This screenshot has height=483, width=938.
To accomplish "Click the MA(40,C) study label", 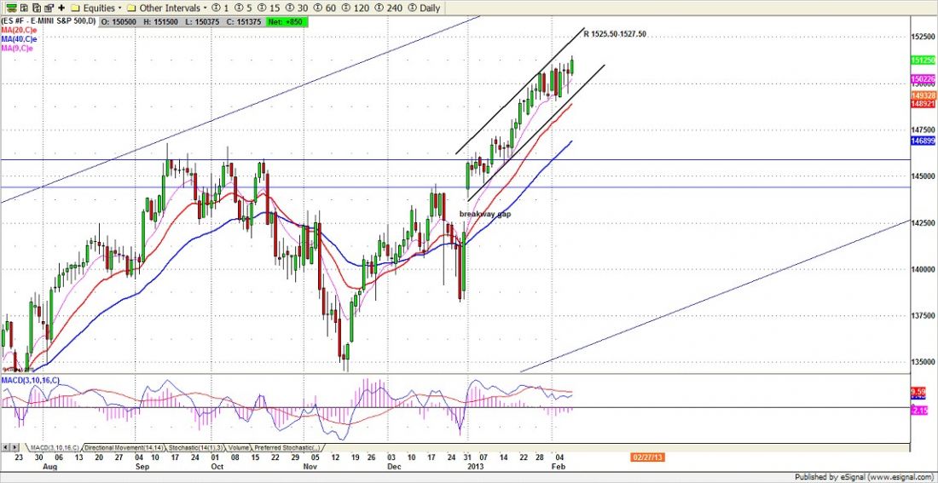I will pos(17,39).
